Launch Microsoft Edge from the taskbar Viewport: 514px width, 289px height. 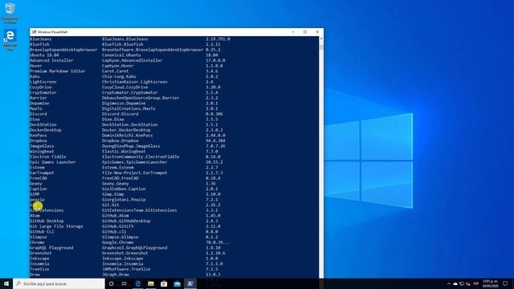[137, 283]
